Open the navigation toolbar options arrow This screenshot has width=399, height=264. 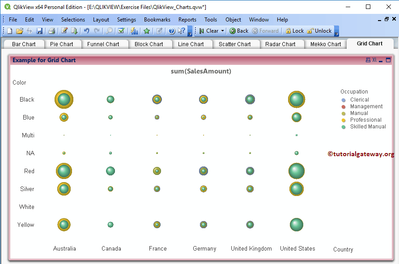pyautogui.click(x=336, y=33)
